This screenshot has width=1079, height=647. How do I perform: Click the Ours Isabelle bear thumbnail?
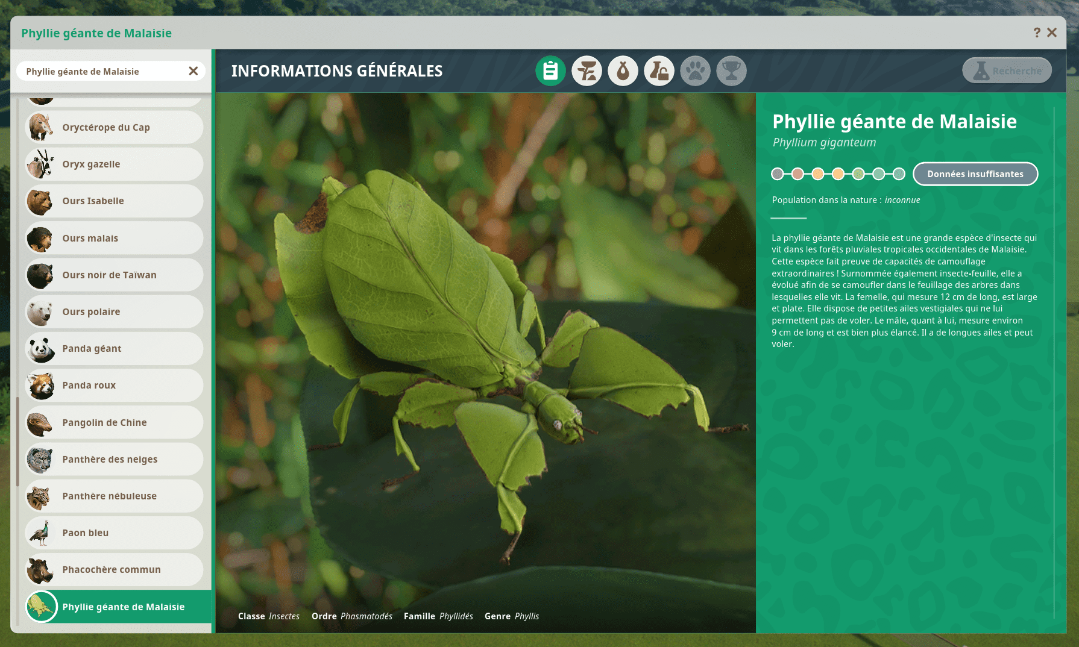pos(40,201)
